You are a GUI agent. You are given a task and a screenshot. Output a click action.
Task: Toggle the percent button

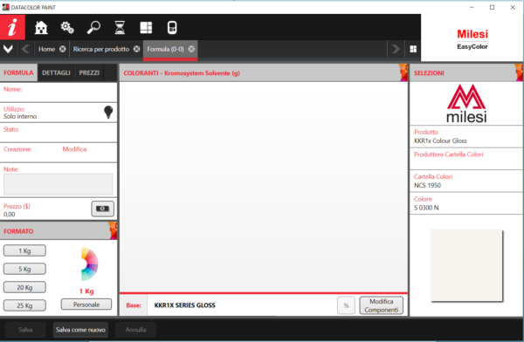point(346,305)
